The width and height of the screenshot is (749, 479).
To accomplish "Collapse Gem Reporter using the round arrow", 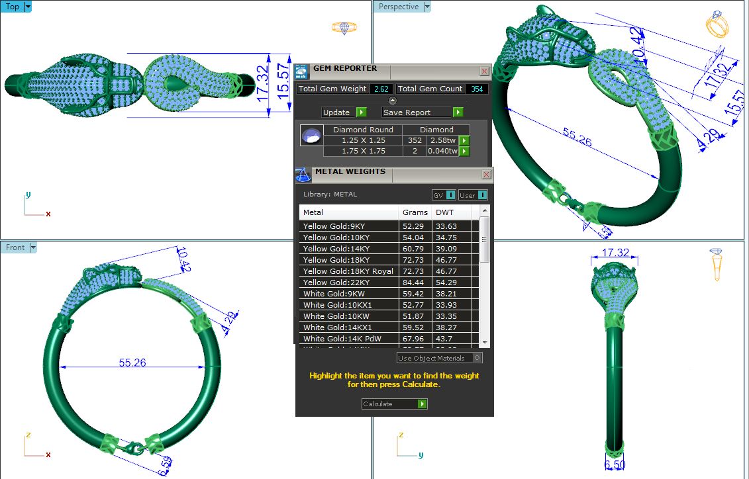I will [392, 101].
